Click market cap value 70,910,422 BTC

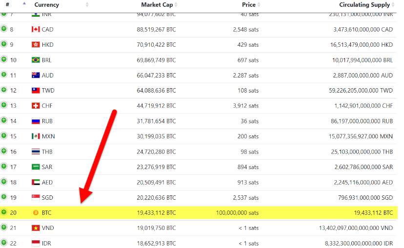click(x=156, y=45)
